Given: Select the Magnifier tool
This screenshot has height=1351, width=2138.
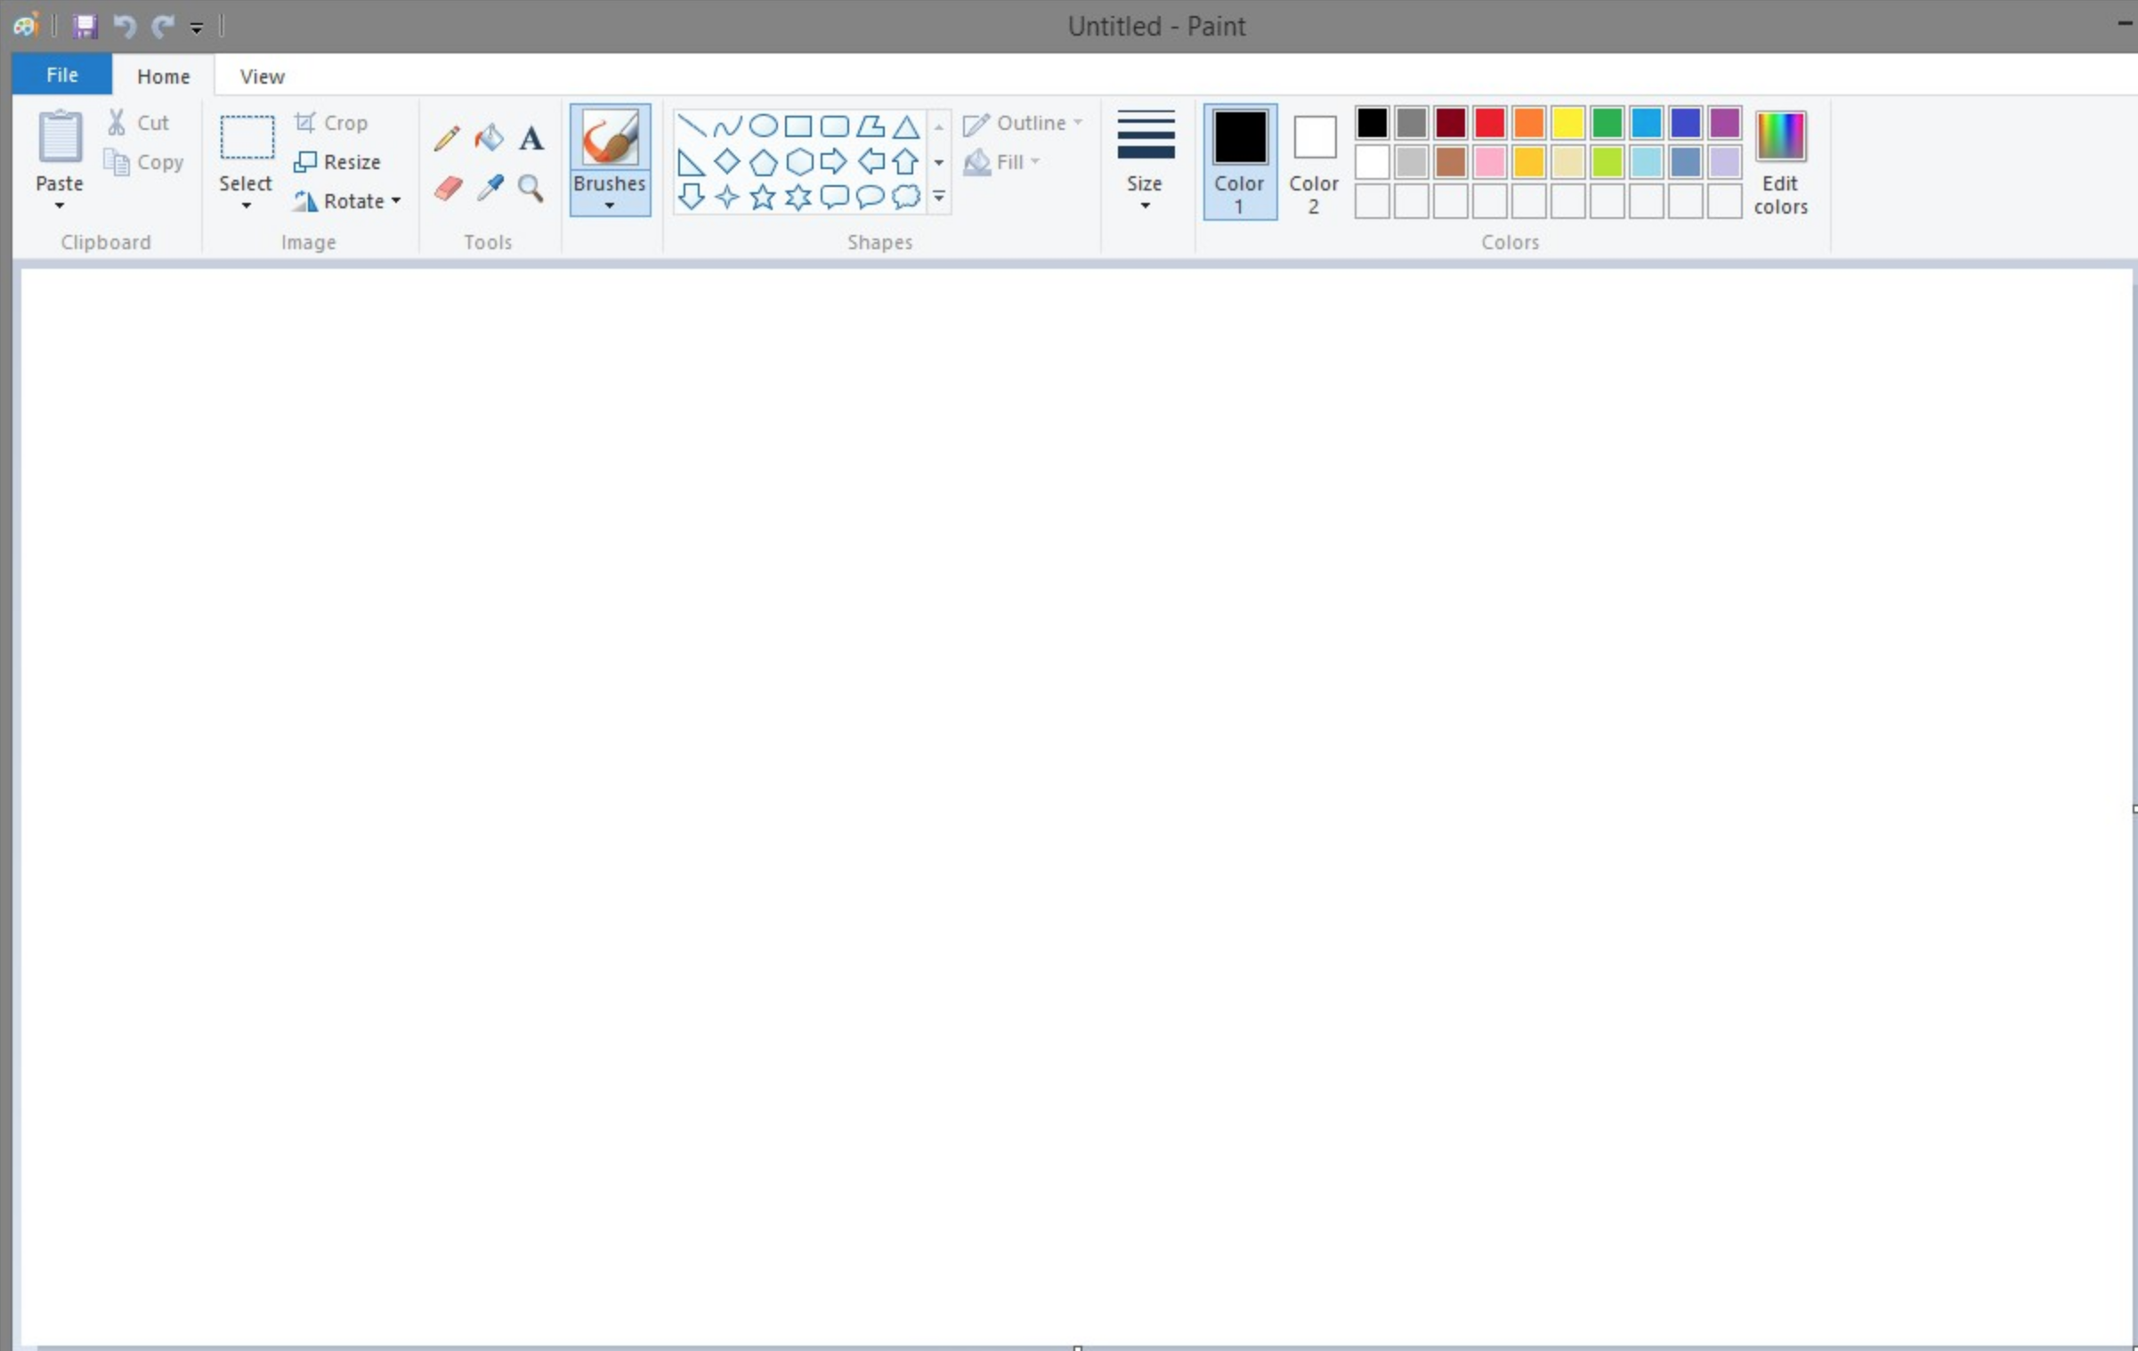Looking at the screenshot, I should click(530, 188).
